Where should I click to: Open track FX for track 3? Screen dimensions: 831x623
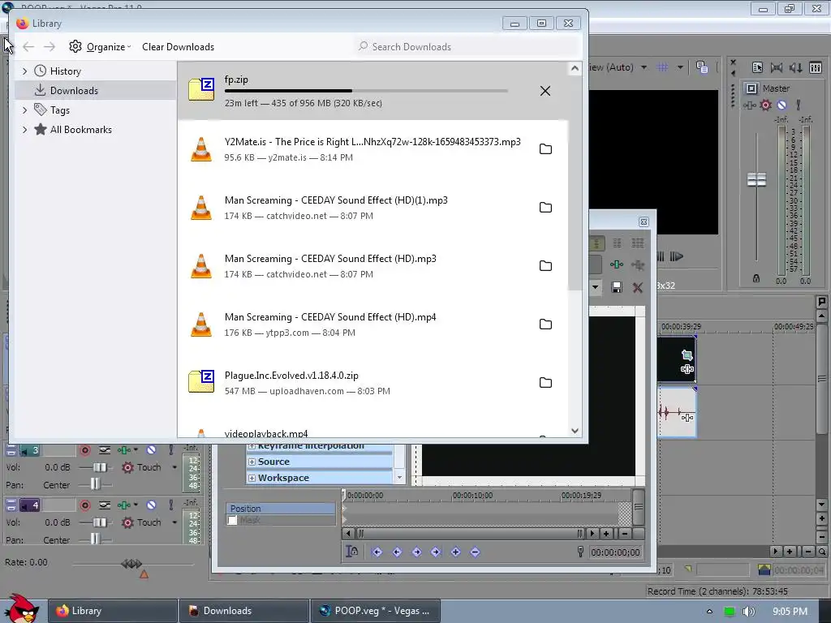pyautogui.click(x=124, y=450)
